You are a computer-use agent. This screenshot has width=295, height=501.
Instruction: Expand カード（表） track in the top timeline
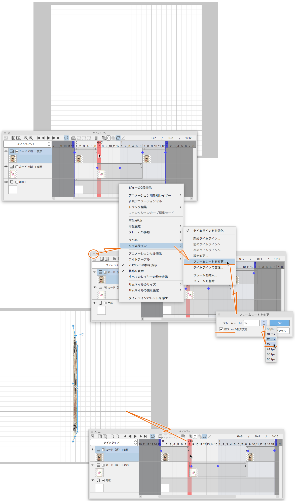[x=17, y=167]
